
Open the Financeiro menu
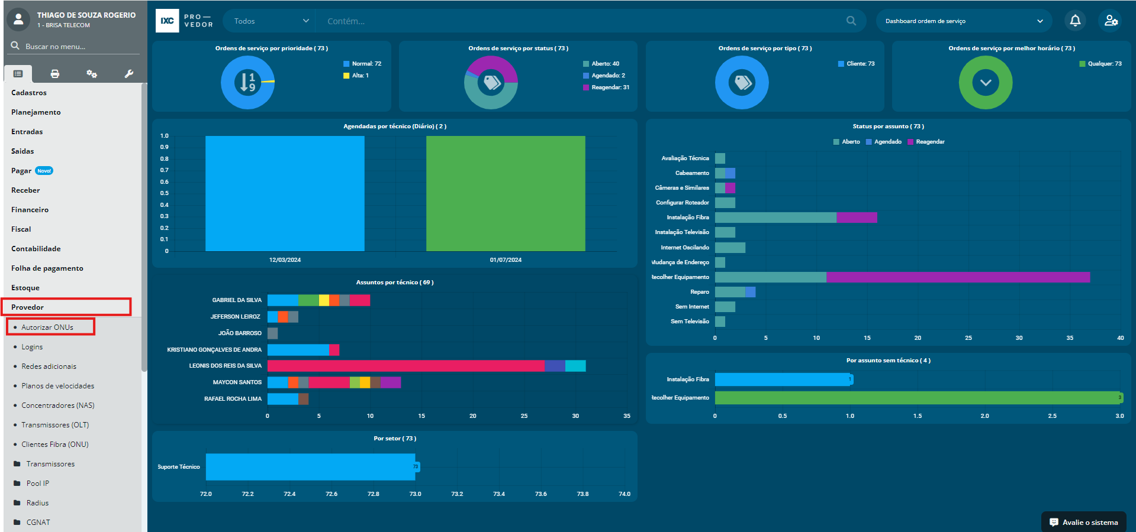click(x=30, y=210)
